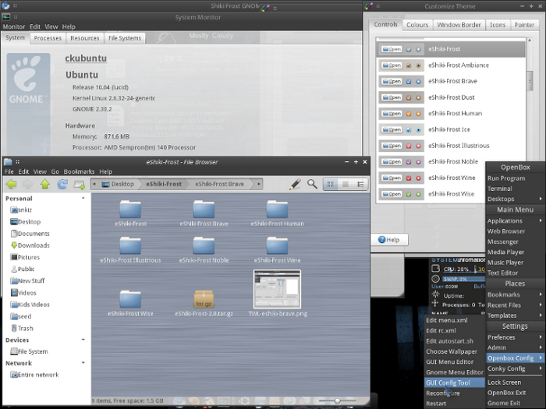546x409 pixels.
Task: Choose Lock Screen in the OpenBox menu
Action: [x=515, y=383]
